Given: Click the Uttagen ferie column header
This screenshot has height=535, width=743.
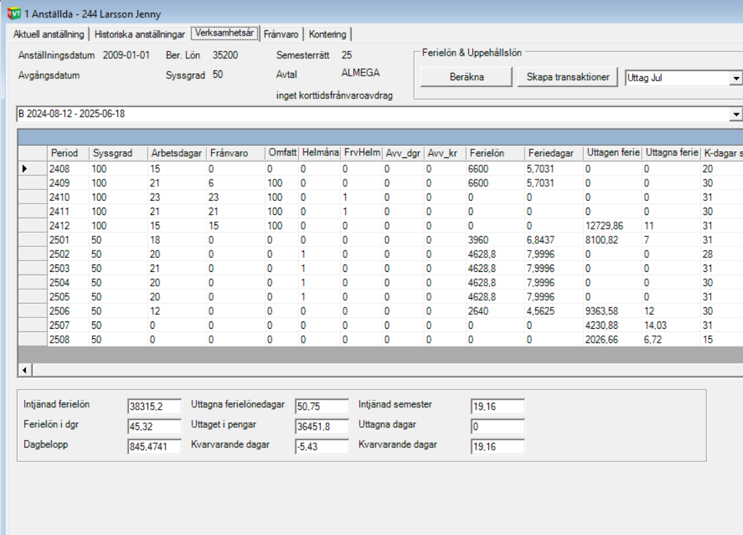Looking at the screenshot, I should pos(612,153).
